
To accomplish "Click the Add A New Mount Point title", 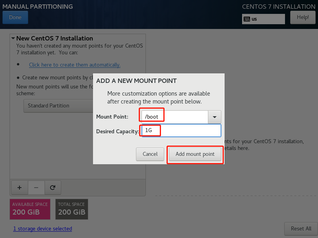I will click(136, 81).
